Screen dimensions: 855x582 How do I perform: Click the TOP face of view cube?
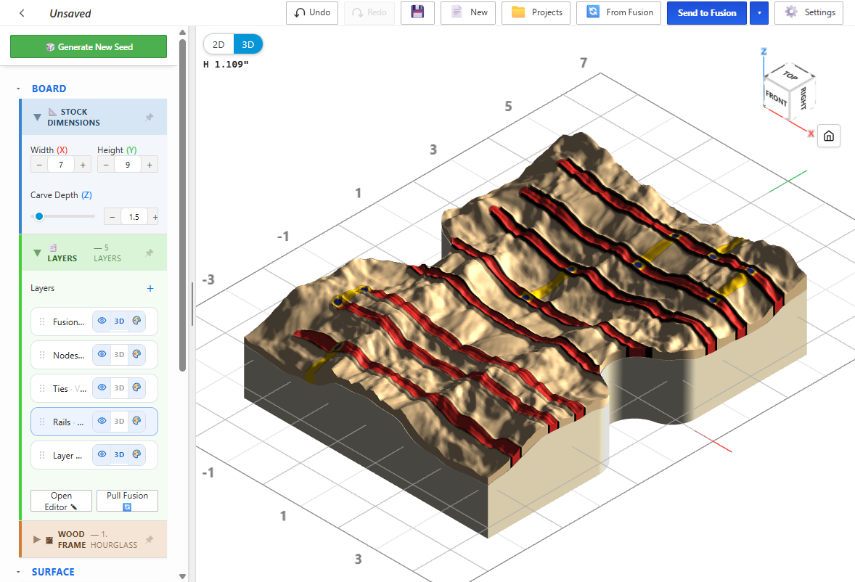click(790, 75)
